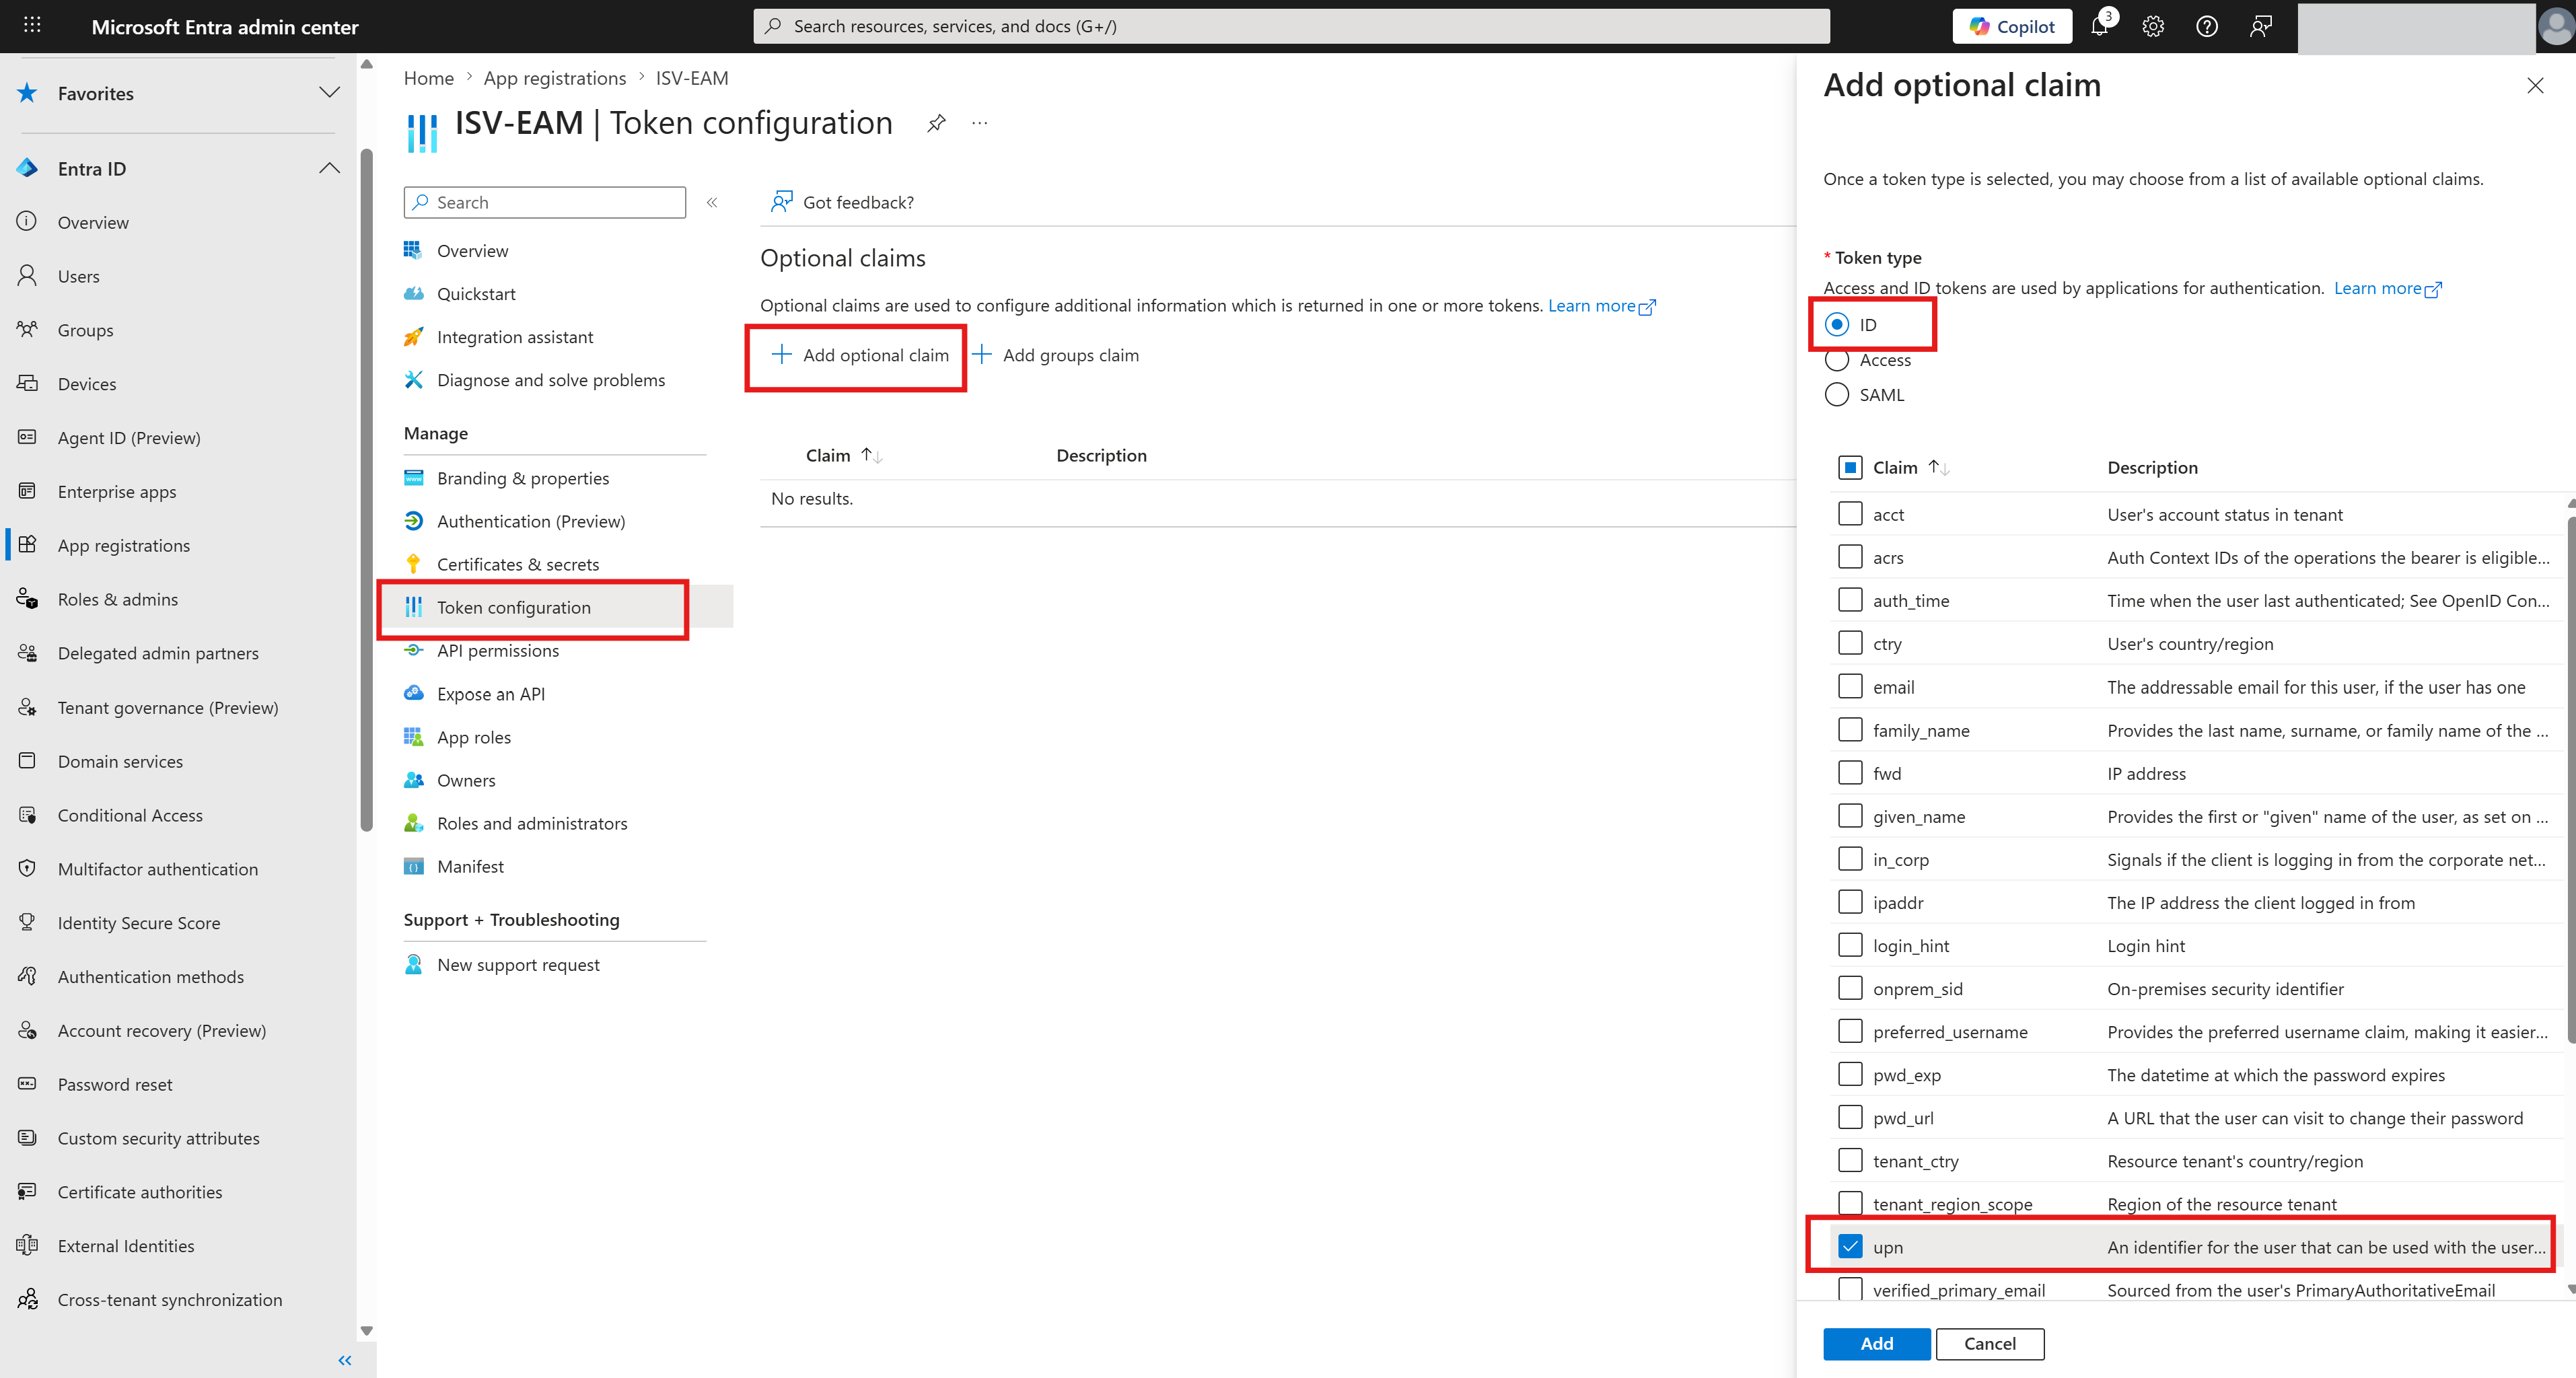Collapse the Favorites section chevron
Screen dimensions: 2576x1378
(x=329, y=93)
